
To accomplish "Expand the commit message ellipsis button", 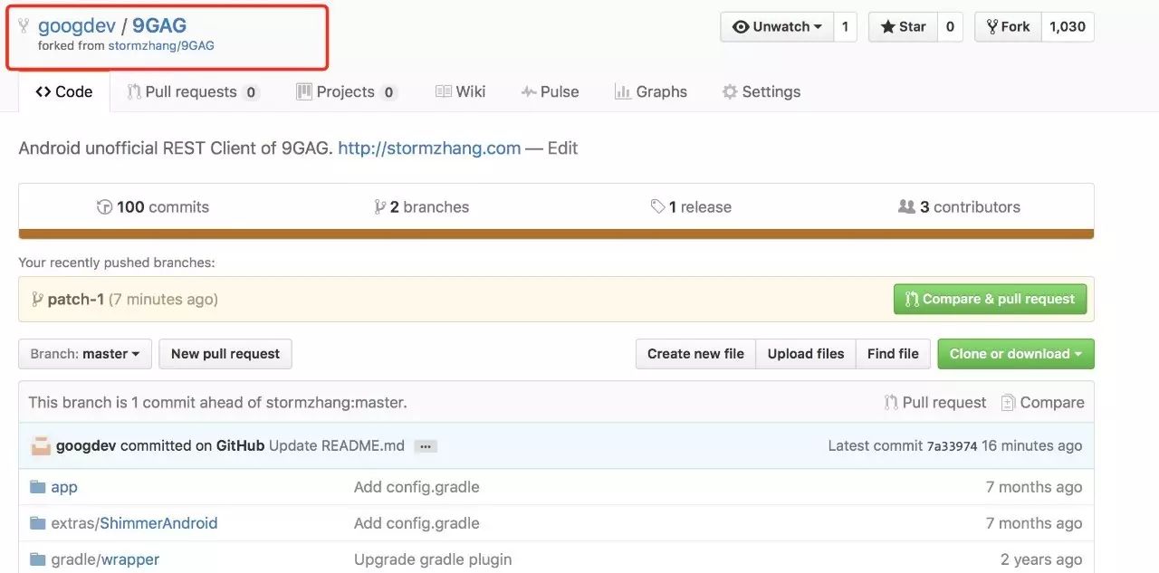I will pyautogui.click(x=426, y=446).
